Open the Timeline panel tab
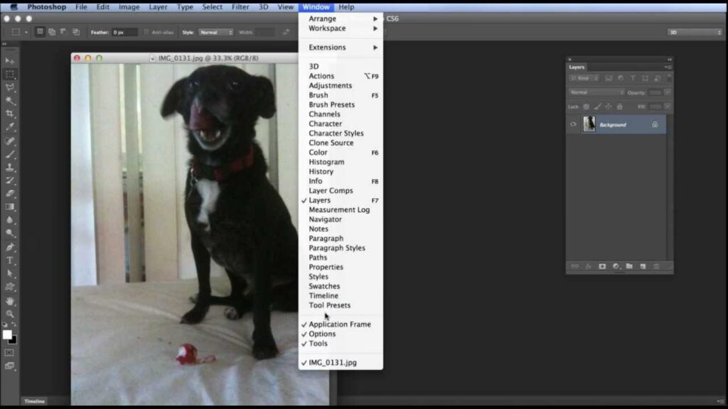The height and width of the screenshot is (409, 728). pos(35,401)
